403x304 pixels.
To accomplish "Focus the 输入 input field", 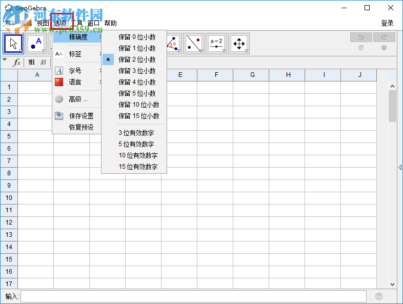I will click(x=193, y=296).
